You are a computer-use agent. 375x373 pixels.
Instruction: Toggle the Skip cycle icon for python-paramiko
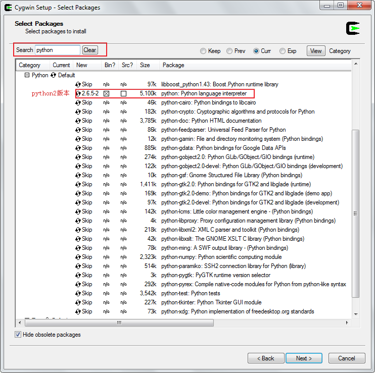point(78,266)
